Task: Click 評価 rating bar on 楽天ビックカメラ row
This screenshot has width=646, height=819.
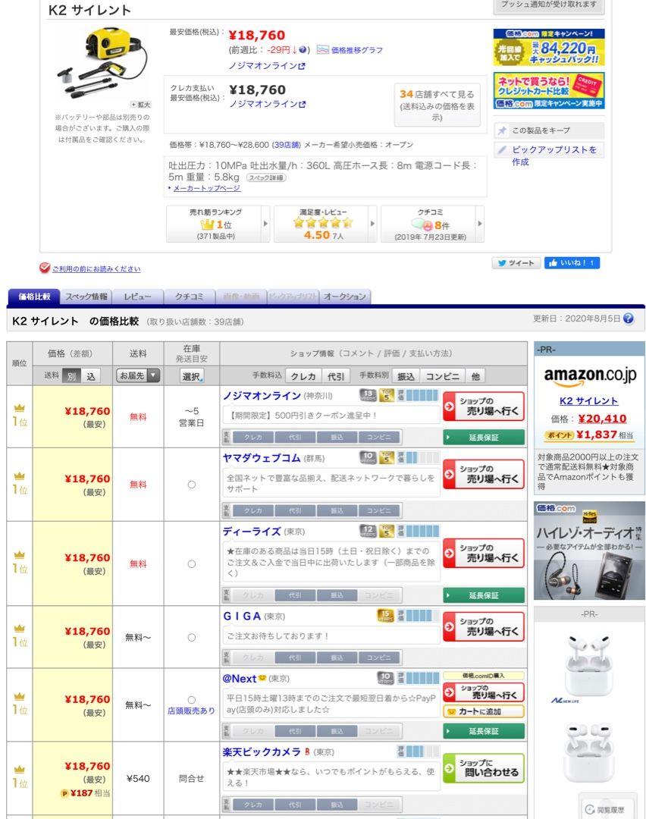Action: pyautogui.click(x=419, y=752)
